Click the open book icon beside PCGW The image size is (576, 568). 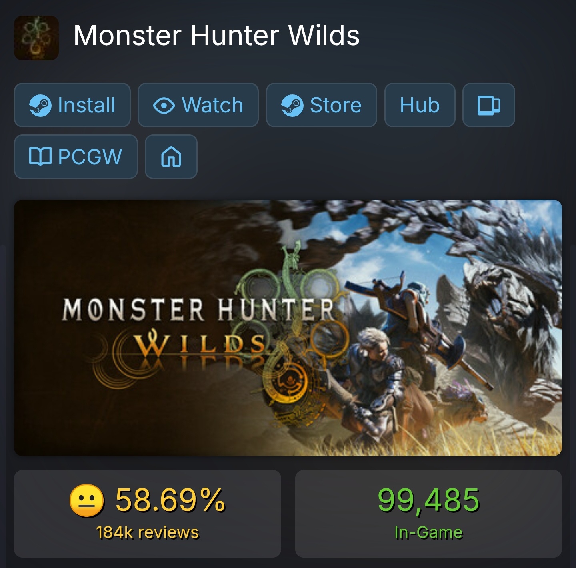pos(40,157)
